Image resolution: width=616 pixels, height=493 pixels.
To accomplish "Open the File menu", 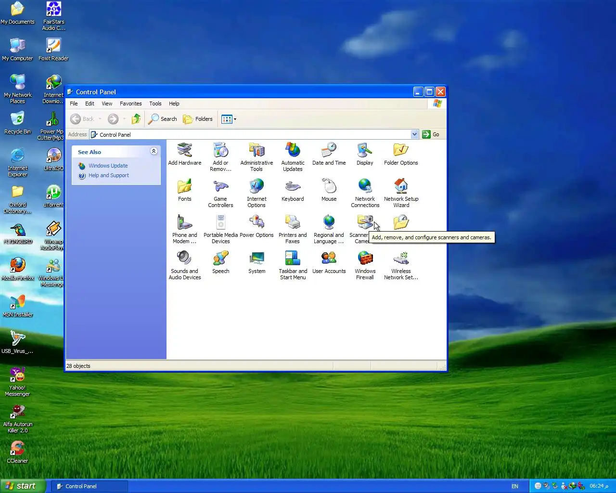I will click(74, 104).
